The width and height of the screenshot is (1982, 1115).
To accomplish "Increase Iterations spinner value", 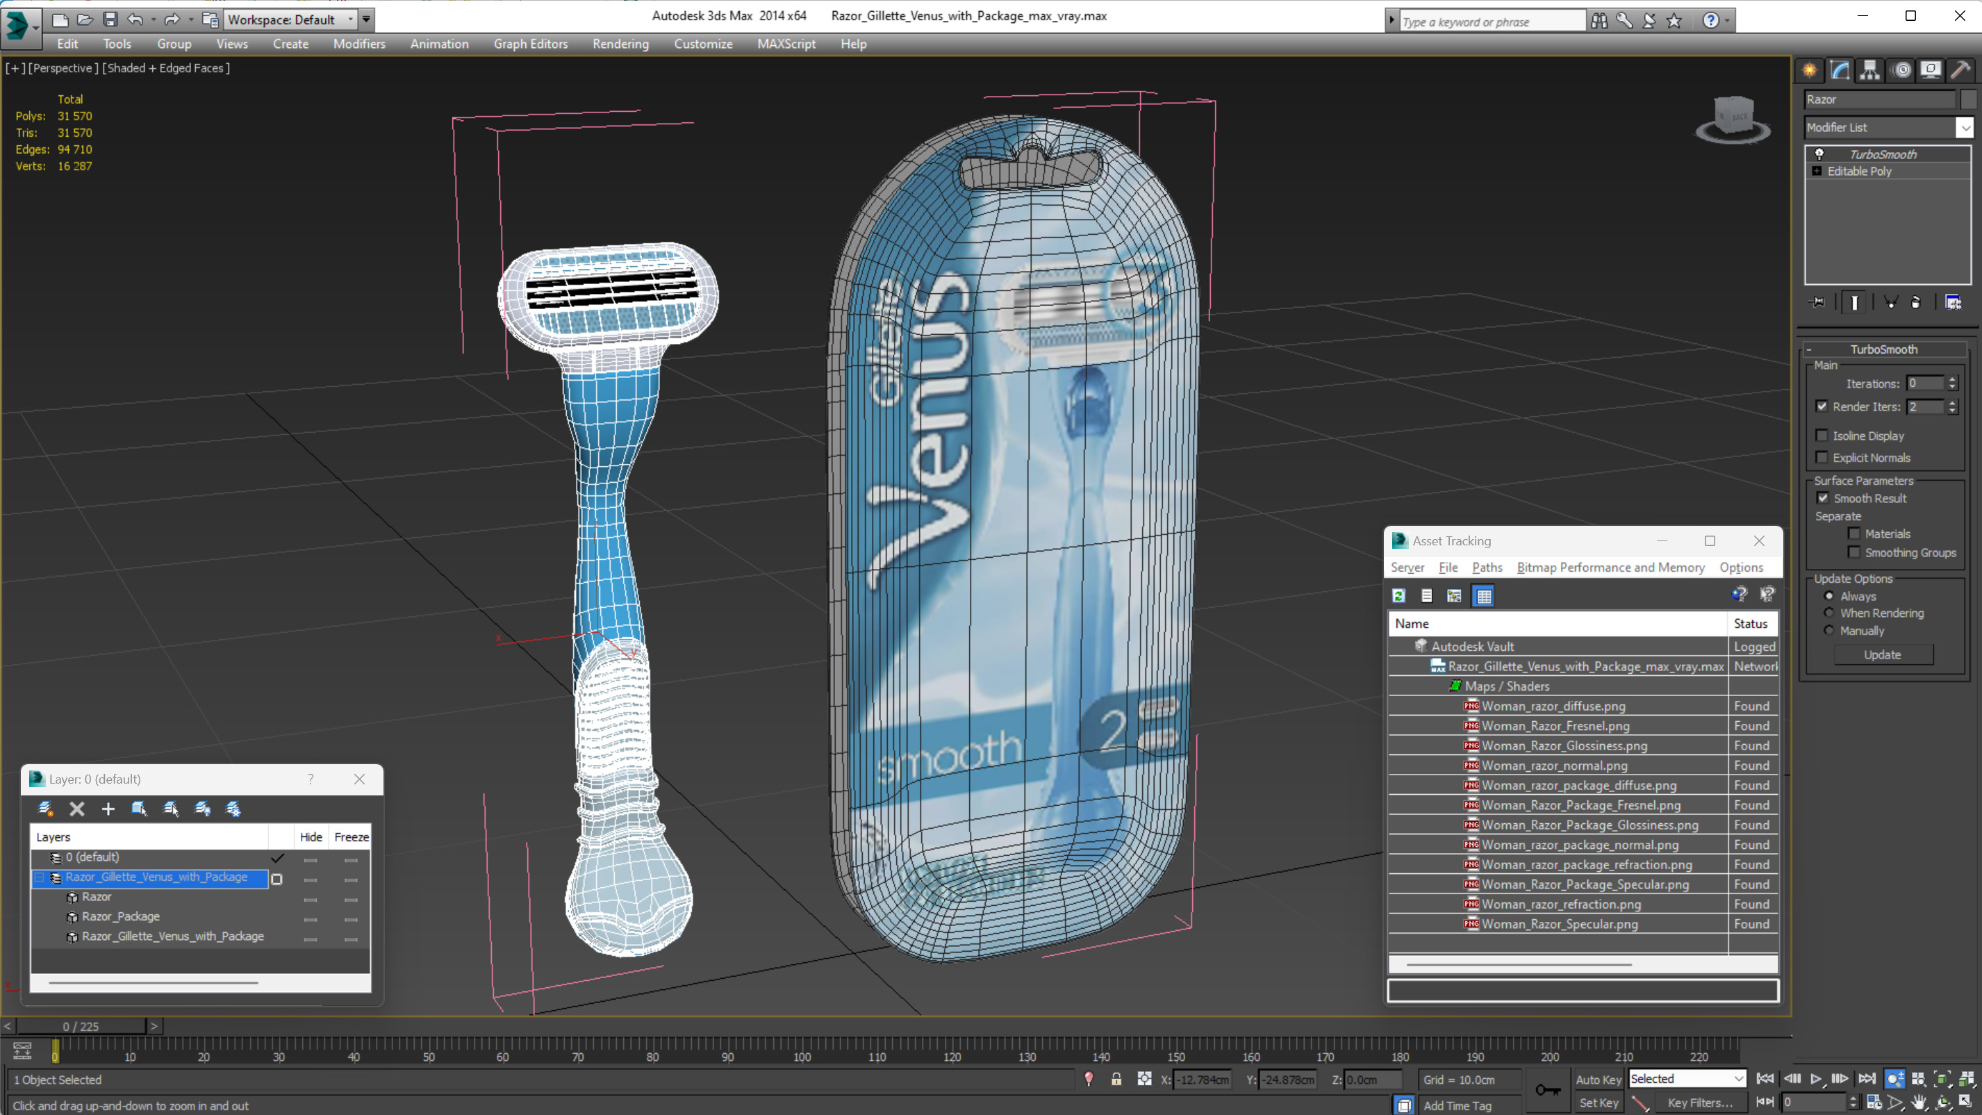I will tap(1952, 379).
